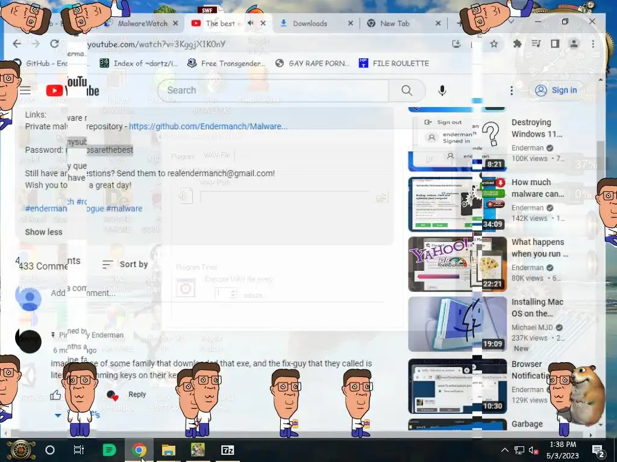Expand replies under the pinned comment
This screenshot has width=617, height=462.
77,414
